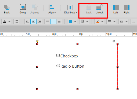This screenshot has height=99, width=137.
Task: Click the line pattern icon
Action: [x=122, y=21]
